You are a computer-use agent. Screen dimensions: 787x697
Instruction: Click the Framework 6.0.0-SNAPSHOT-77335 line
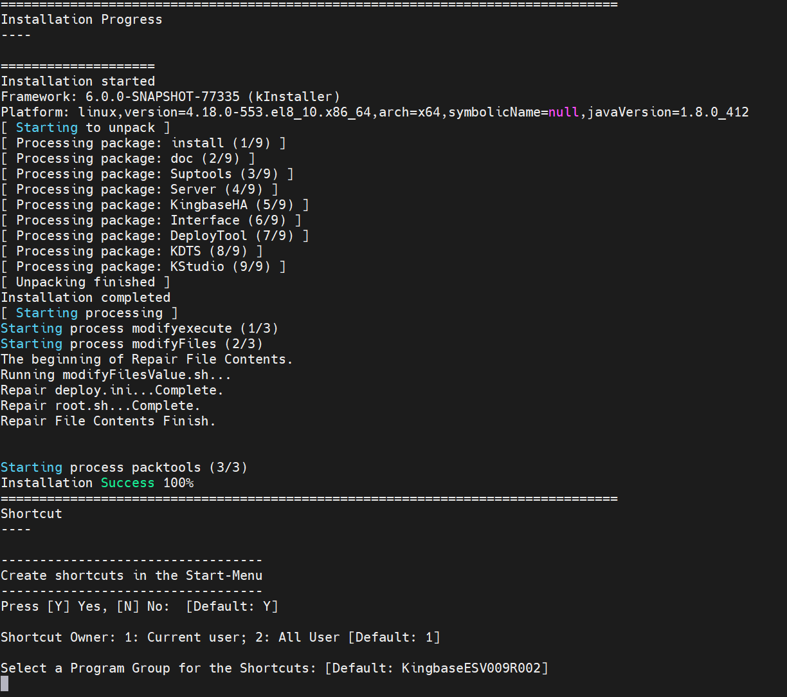(170, 97)
